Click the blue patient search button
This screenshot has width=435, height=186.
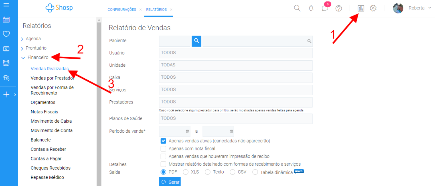[x=196, y=41]
